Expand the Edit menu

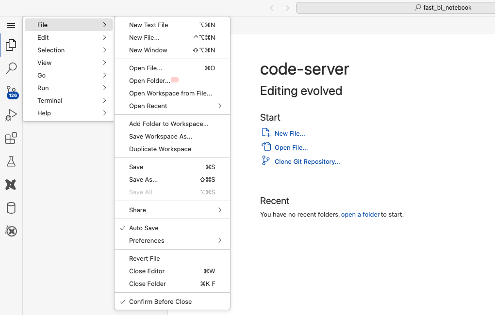point(68,37)
